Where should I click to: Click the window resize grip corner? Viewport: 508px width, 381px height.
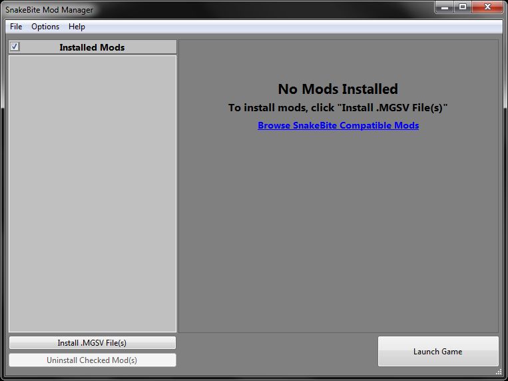click(499, 372)
